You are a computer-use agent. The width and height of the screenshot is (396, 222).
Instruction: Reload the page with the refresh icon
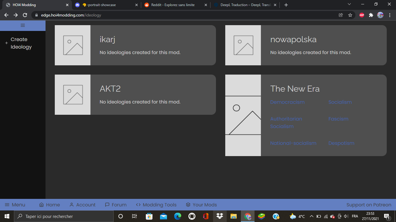pos(25,15)
